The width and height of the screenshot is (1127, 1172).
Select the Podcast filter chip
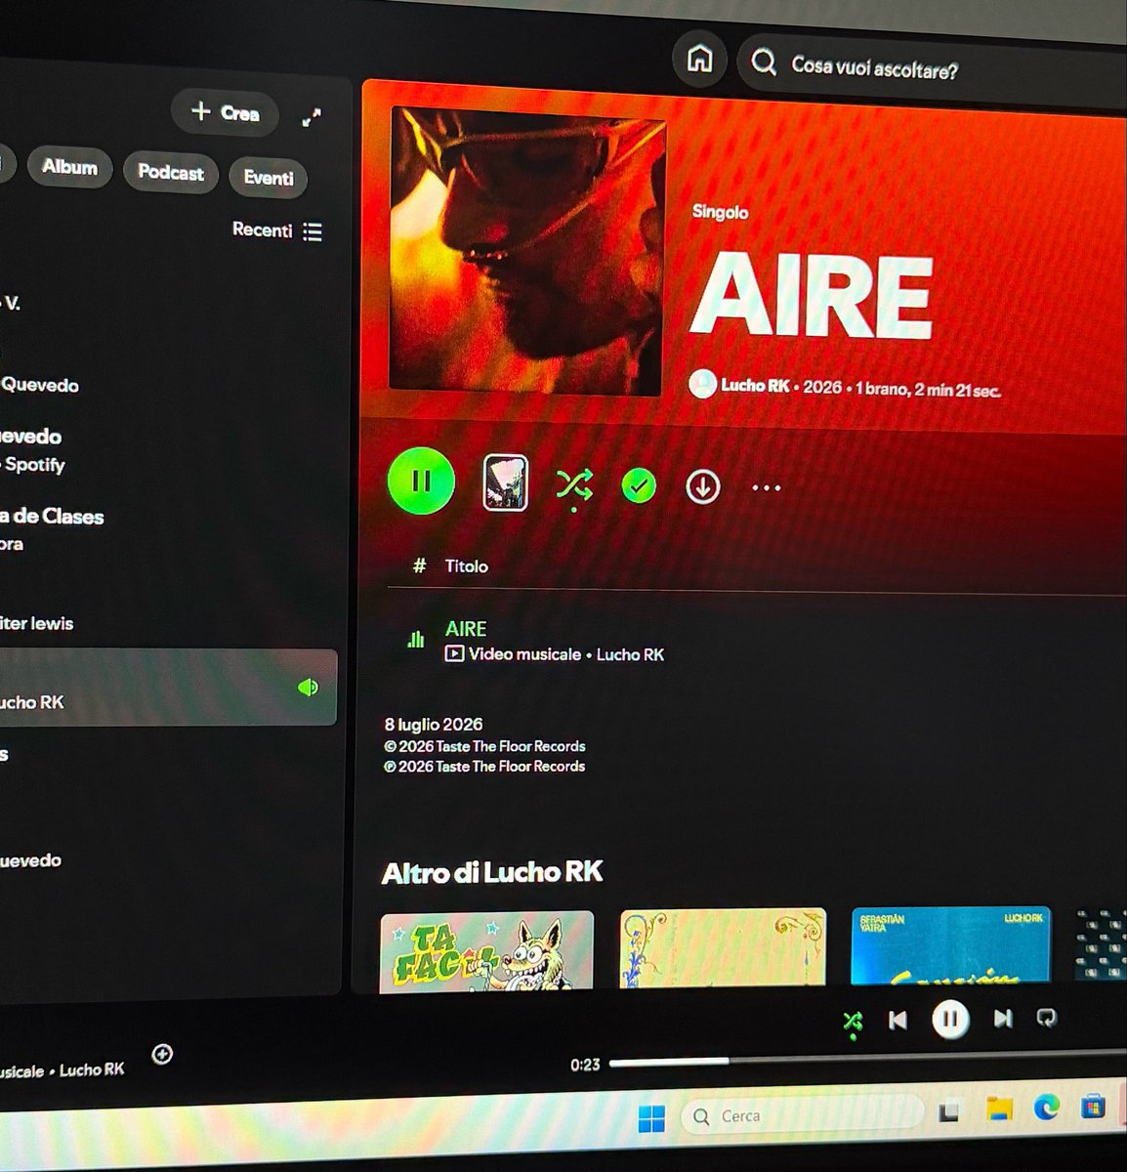pyautogui.click(x=171, y=173)
